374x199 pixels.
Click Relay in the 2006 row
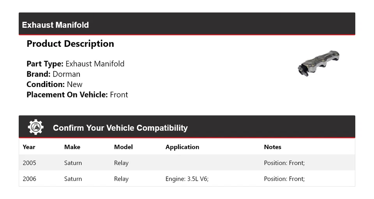pyautogui.click(x=121, y=179)
